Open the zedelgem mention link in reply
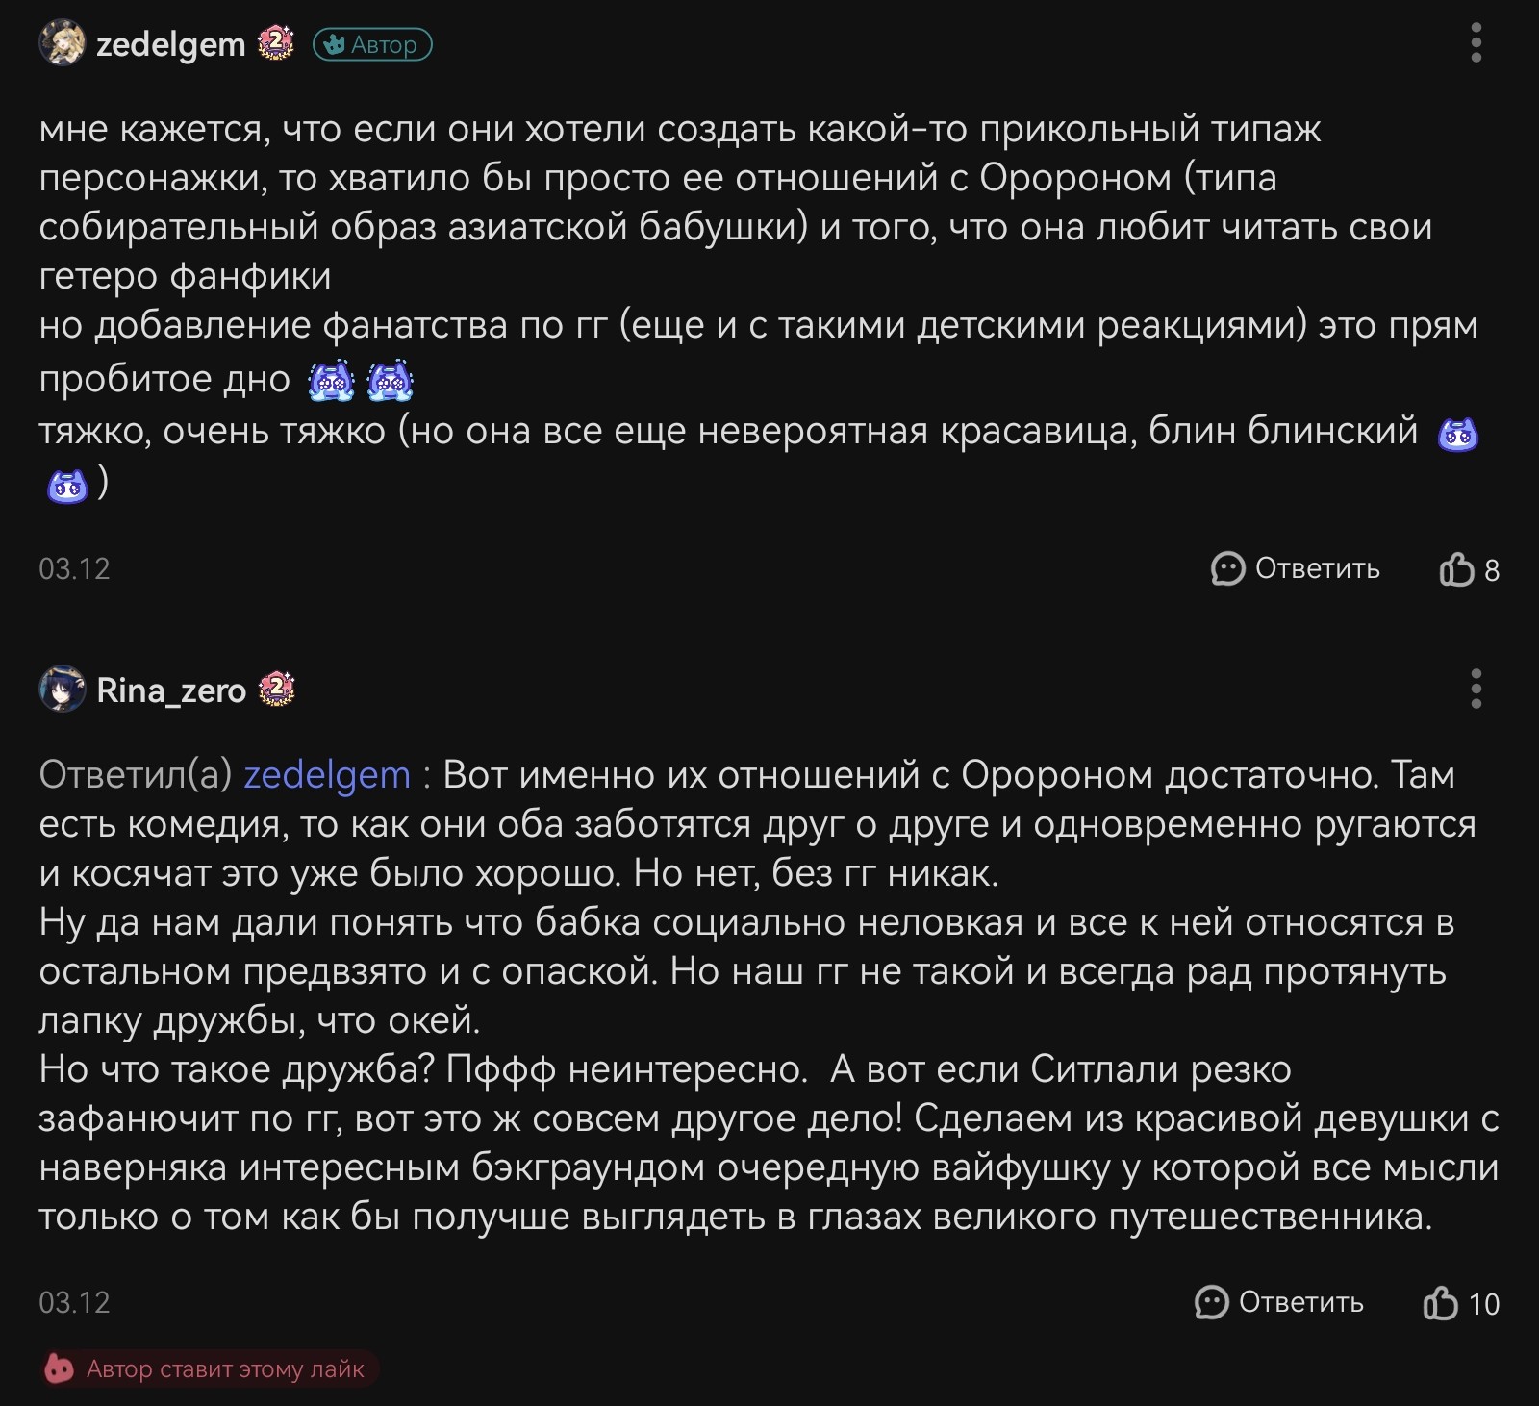1539x1406 pixels. (327, 775)
